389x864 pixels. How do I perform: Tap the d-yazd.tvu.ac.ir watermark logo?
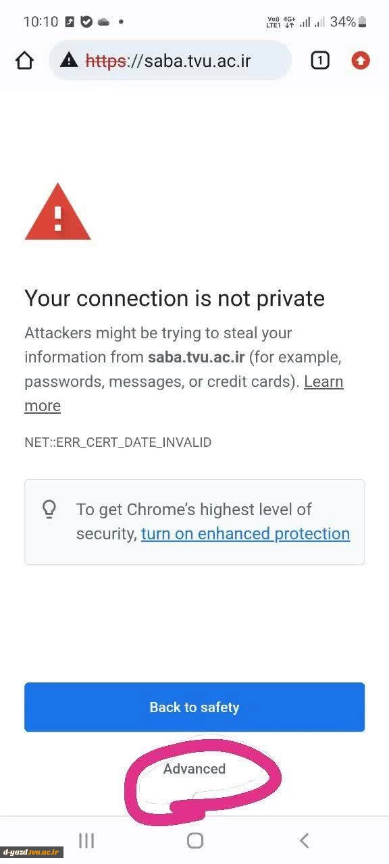click(x=32, y=853)
